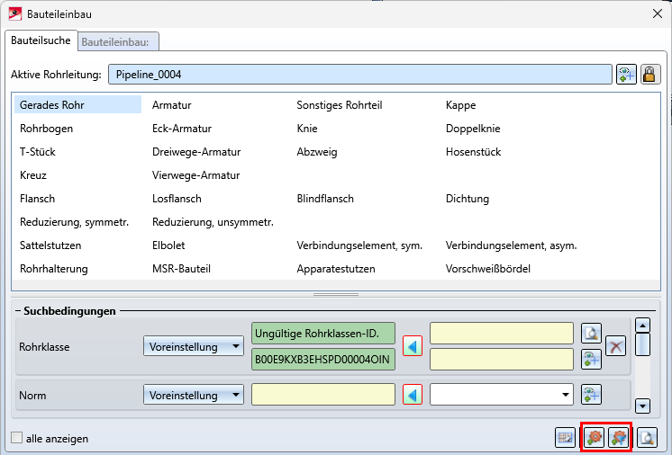Select the Bauteilsuche tab
Viewport: 672px width, 455px height.
click(40, 40)
